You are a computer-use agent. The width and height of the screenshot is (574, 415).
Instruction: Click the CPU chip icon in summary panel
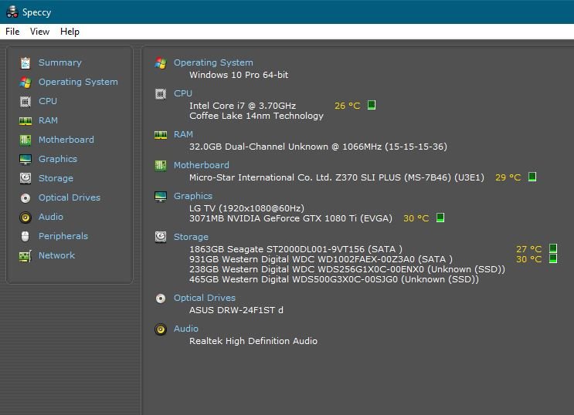161,94
